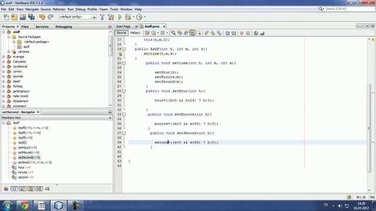
Task: Expand the Libraries node
Action: click(9, 52)
